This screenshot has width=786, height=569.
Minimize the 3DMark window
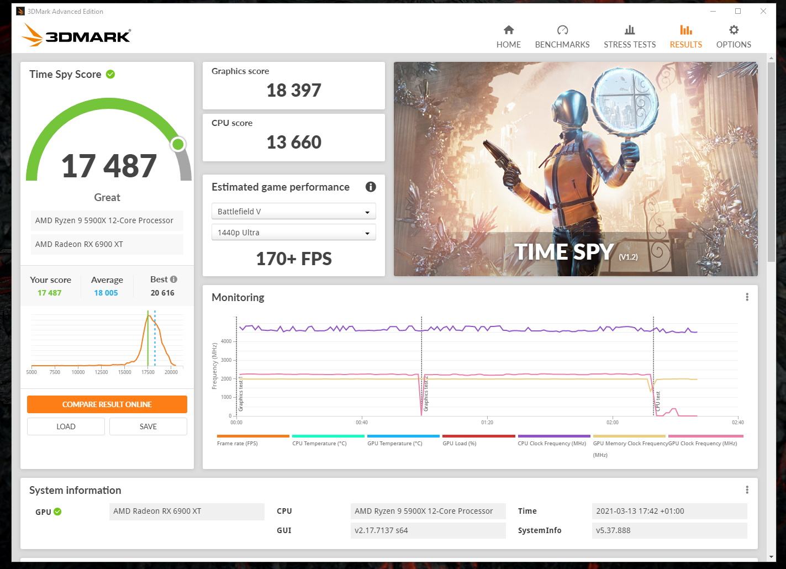pos(713,11)
